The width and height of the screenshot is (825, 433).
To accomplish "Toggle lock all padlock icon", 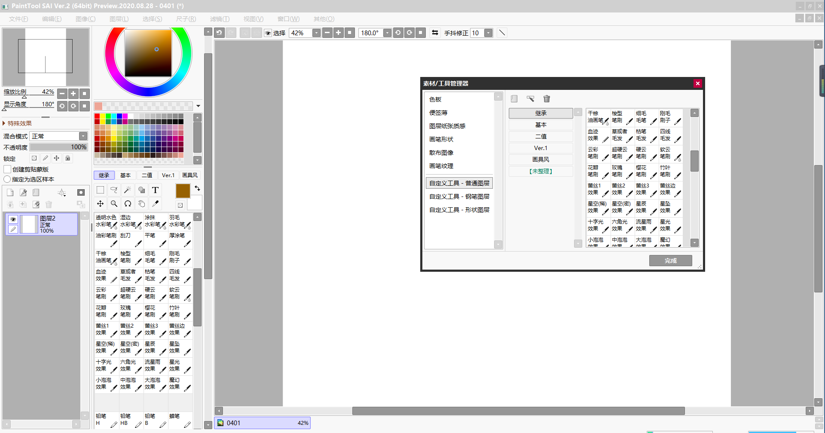I will tap(67, 158).
